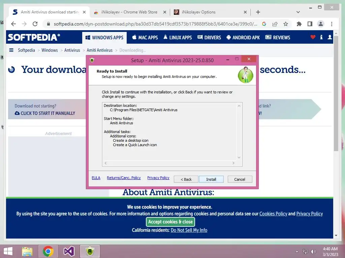Open the Softpedia hamburger menu

click(x=11, y=50)
